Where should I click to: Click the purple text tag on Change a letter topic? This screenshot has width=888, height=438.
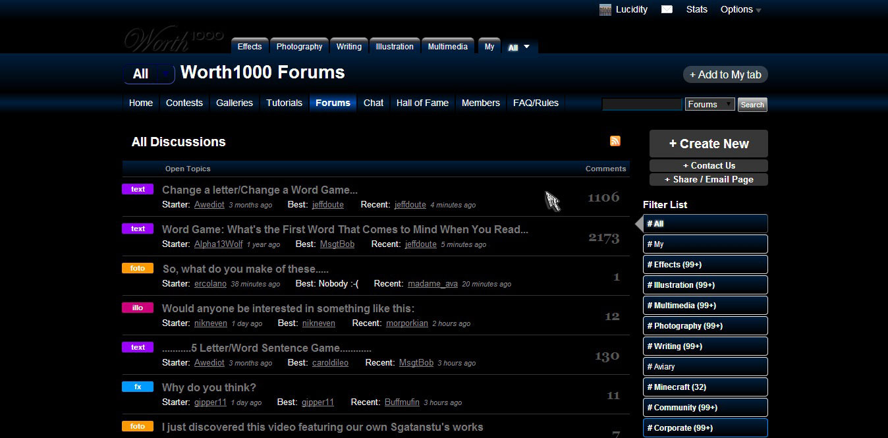(x=138, y=189)
